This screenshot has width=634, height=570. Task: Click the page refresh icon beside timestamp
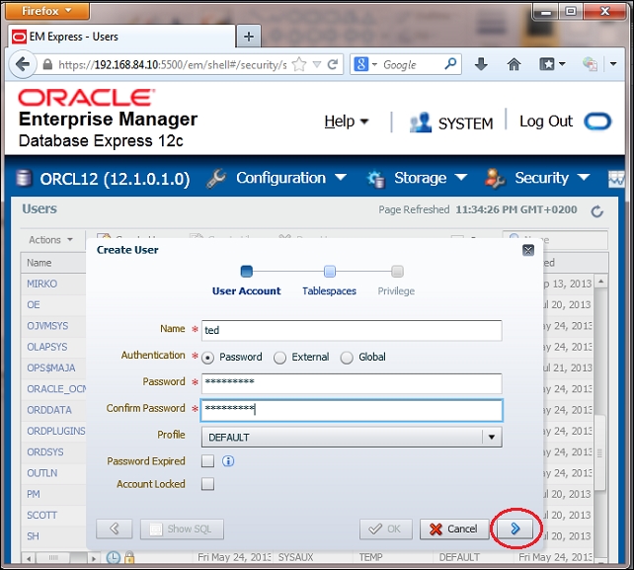tap(596, 211)
